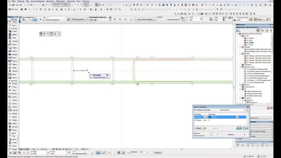Toggle the checkbox in the info box
281x158 pixels.
(44, 20)
